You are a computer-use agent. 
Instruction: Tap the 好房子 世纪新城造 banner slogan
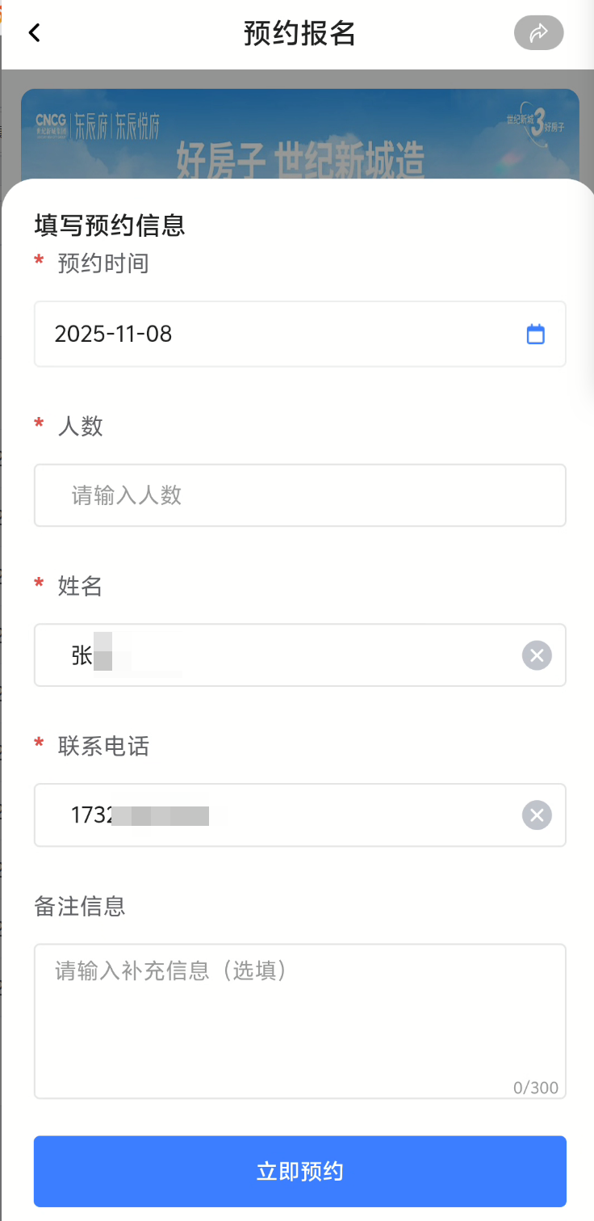click(300, 159)
